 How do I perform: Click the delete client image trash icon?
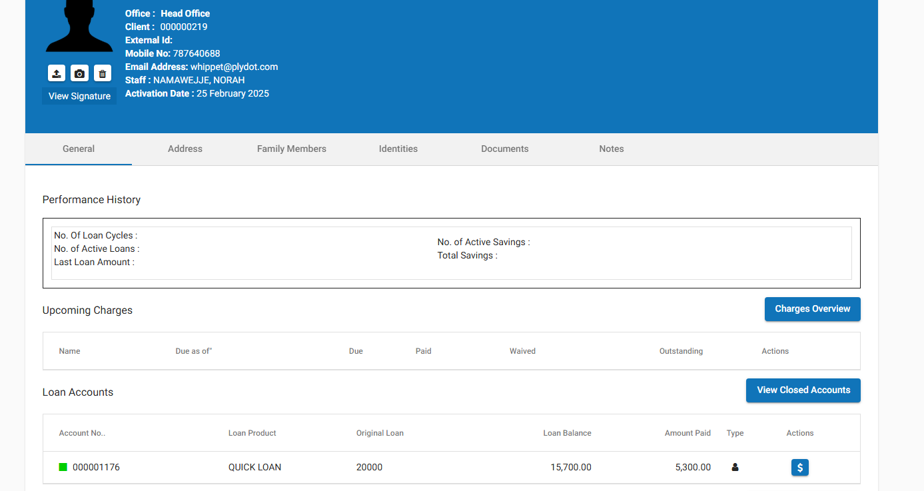pyautogui.click(x=103, y=73)
